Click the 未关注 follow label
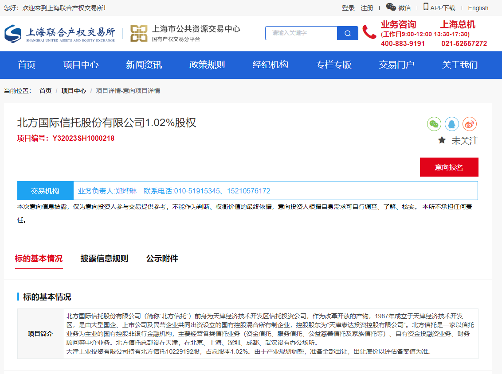The width and height of the screenshot is (502, 374). point(465,141)
